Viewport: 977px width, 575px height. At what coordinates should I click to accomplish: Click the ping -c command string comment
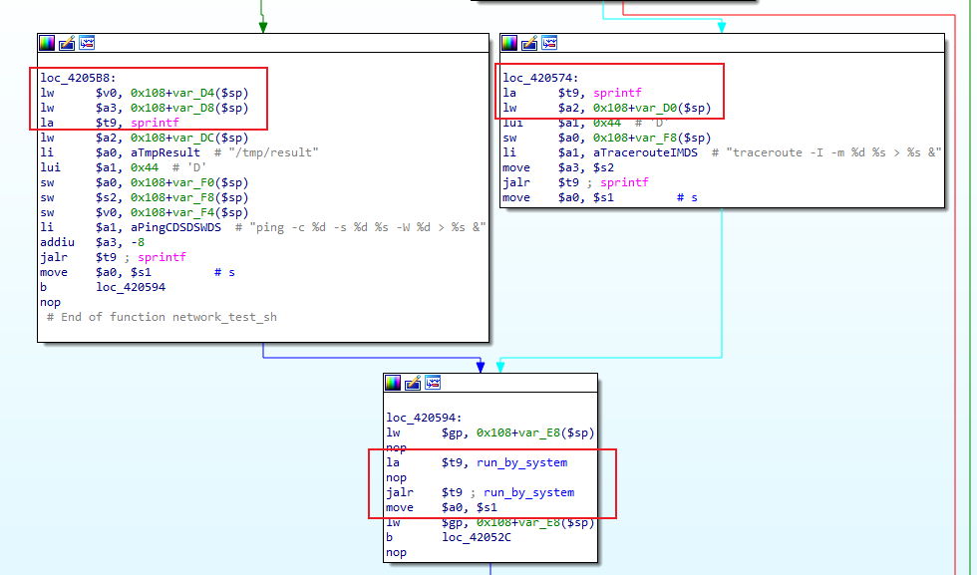pyautogui.click(x=368, y=227)
